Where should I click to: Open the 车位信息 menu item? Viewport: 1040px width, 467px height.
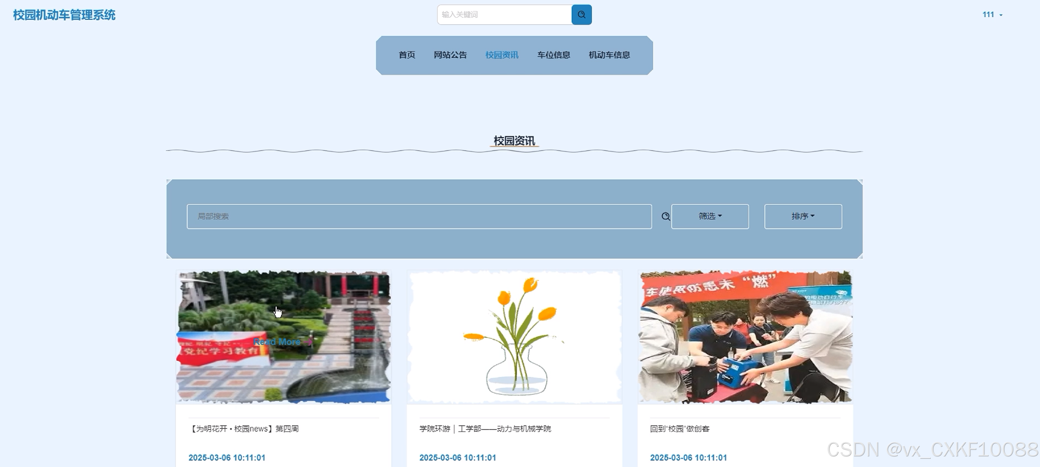tap(554, 55)
